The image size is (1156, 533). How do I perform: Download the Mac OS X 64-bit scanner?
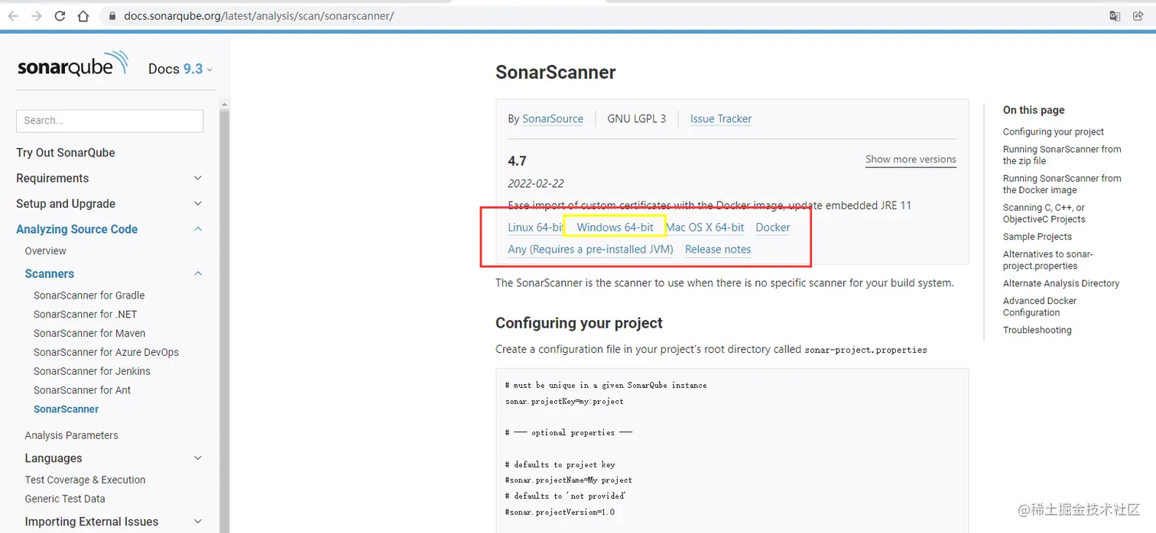pyautogui.click(x=705, y=228)
